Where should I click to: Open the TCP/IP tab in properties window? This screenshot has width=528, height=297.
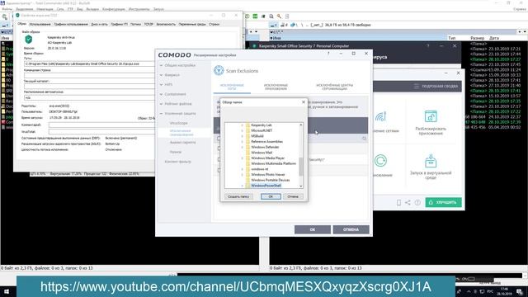click(x=148, y=24)
